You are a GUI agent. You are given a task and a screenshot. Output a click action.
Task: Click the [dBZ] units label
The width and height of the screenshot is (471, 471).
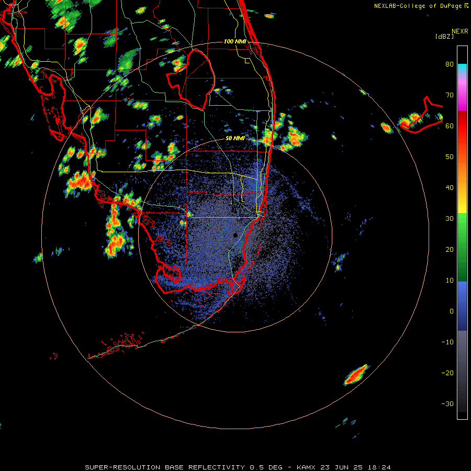(444, 36)
